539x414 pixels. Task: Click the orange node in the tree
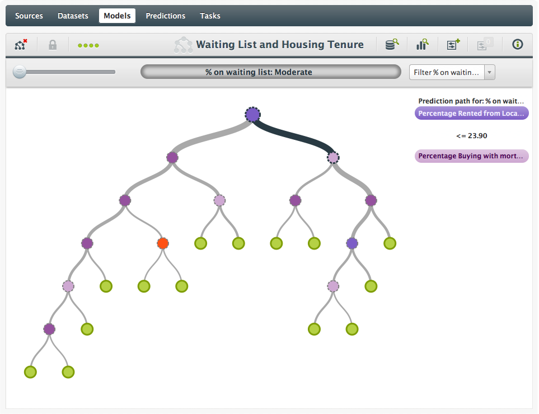pyautogui.click(x=162, y=243)
